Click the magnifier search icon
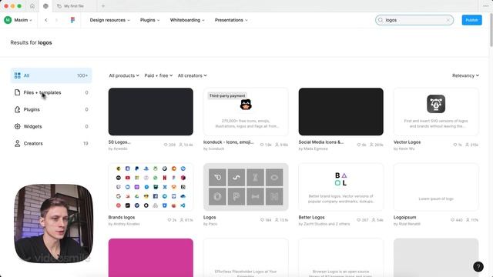Screen dimensions: 493x277 (x=381, y=20)
